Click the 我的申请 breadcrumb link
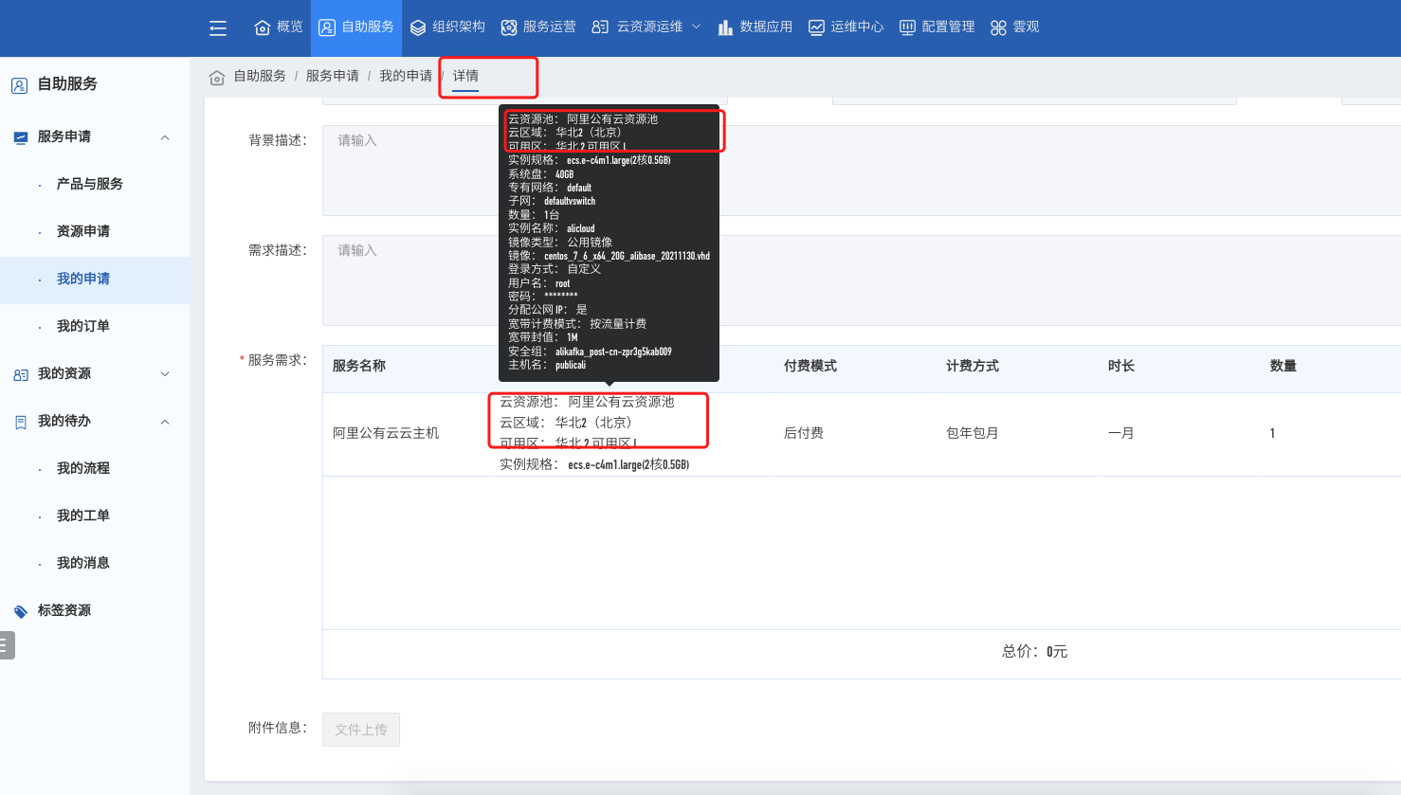 pos(406,76)
